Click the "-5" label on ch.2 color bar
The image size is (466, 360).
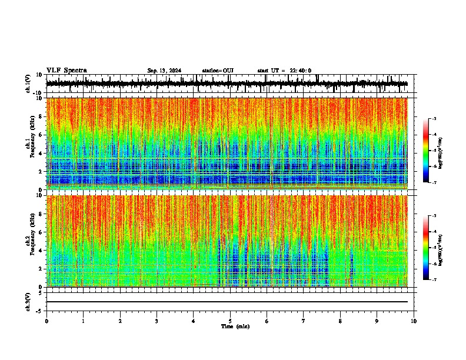pyautogui.click(x=434, y=248)
